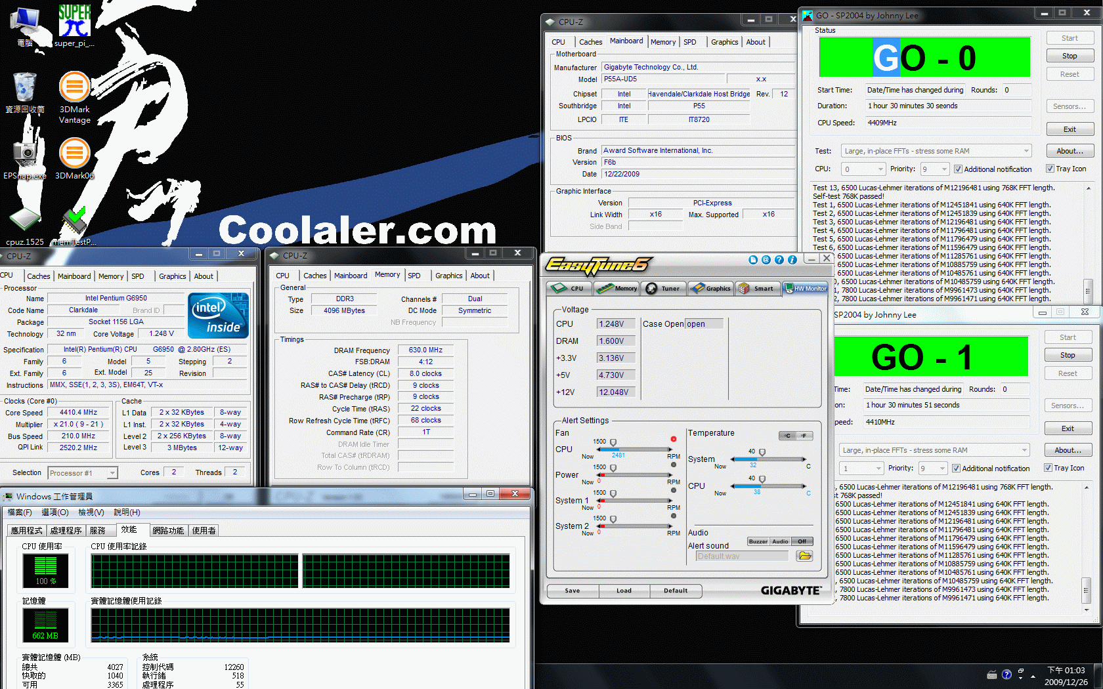Screen dimensions: 1103x689
Task: Click the SP2004 GO window title bar icon
Action: click(x=808, y=15)
